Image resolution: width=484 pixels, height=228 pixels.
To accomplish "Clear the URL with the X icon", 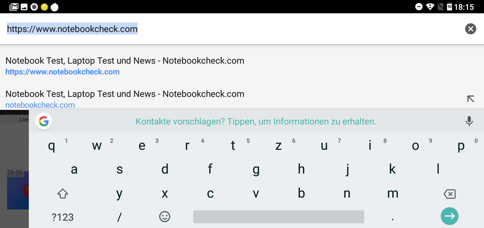I will click(470, 29).
